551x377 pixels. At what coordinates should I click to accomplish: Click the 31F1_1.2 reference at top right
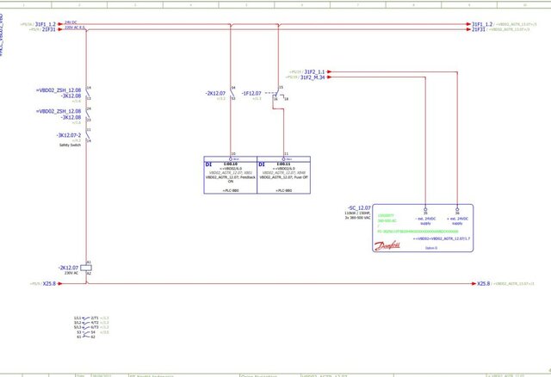[481, 24]
